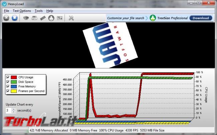This screenshot has width=217, height=135.
Task: Uncheck the CPU Usage checkbox
Action: pos(8,77)
